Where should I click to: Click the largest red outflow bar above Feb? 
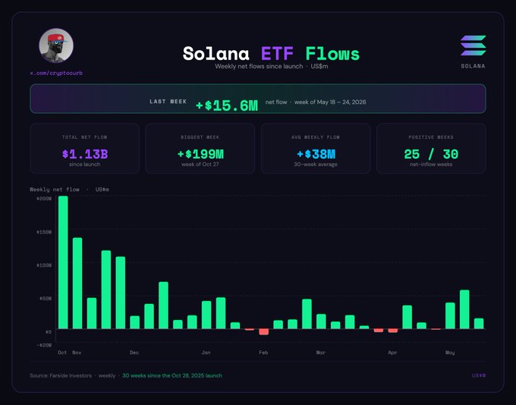coord(263,331)
